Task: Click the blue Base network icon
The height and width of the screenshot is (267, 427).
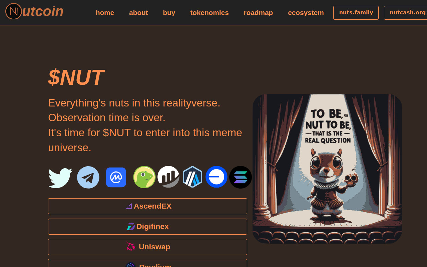Action: (217, 177)
